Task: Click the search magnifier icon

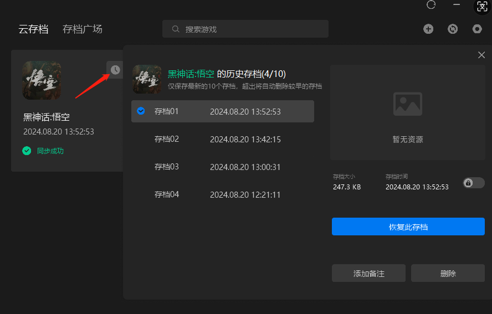Action: [x=176, y=29]
